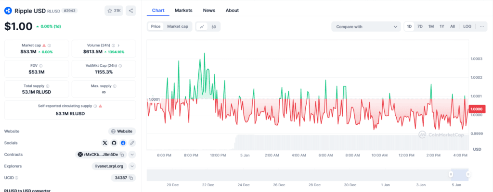Open the Compare with dropdown
The height and width of the screenshot is (192, 493).
tap(366, 27)
